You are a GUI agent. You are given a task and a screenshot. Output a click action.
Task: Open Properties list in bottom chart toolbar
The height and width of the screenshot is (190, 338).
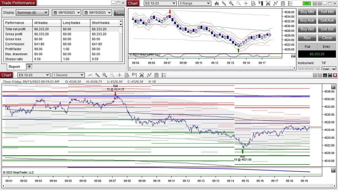click(x=164, y=75)
